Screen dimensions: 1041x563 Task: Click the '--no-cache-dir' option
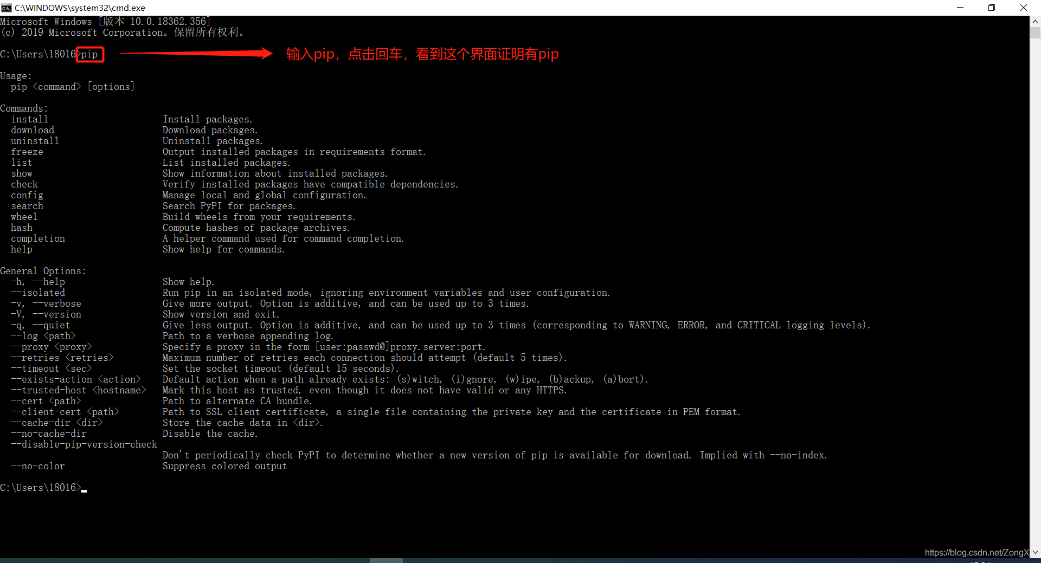tap(49, 433)
